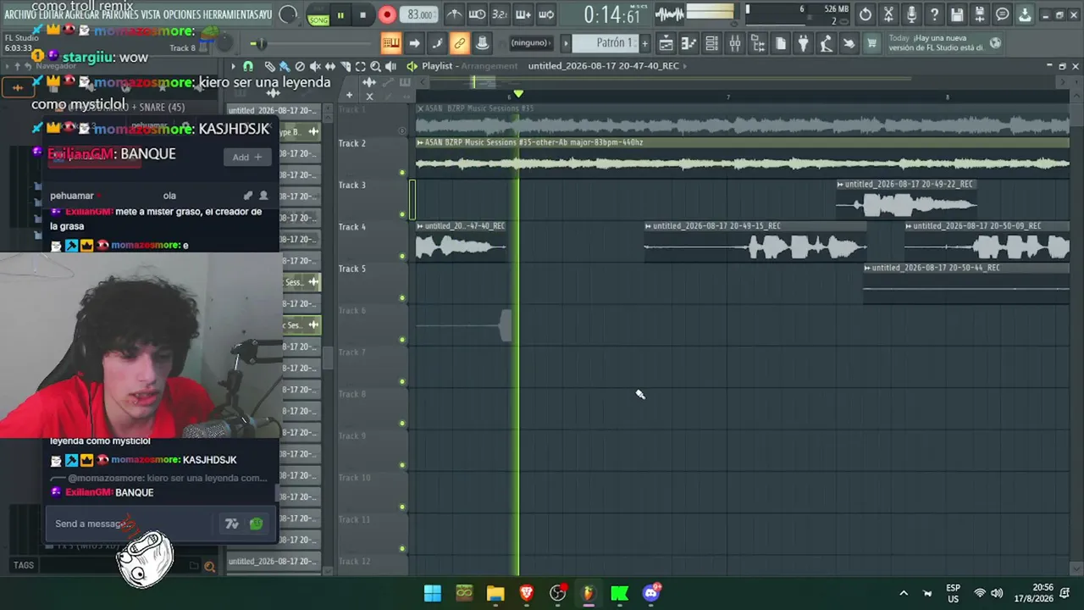Viewport: 1084px width, 610px height.
Task: Choose the Select tool in Playlist toolbar
Action: click(361, 66)
